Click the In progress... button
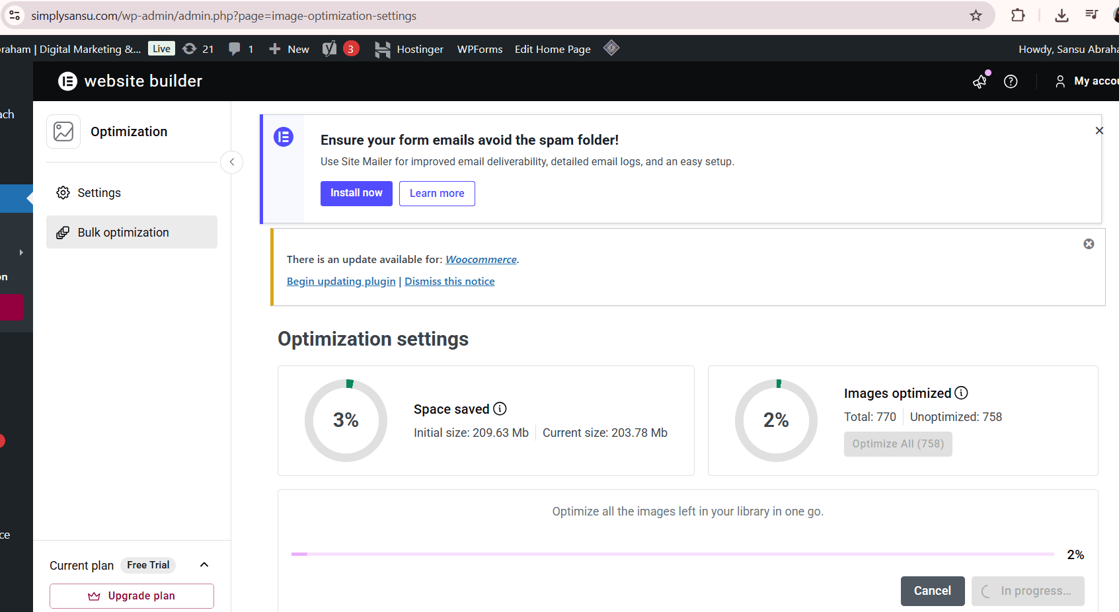This screenshot has height=612, width=1119. [x=1027, y=591]
